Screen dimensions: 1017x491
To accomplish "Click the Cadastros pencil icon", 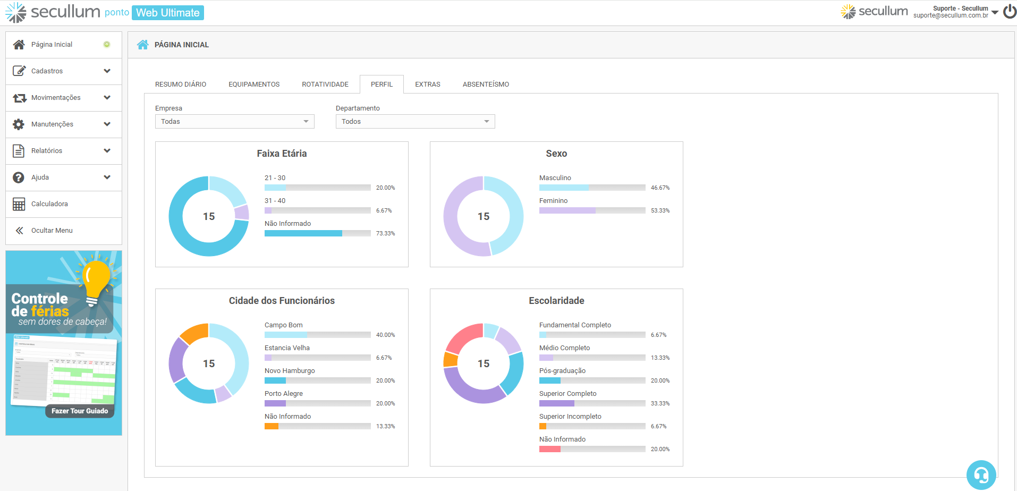I will point(19,71).
